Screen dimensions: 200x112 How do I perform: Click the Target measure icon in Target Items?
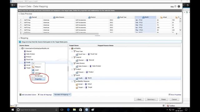click(77, 87)
